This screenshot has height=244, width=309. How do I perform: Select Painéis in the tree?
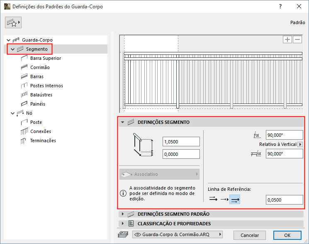click(38, 104)
